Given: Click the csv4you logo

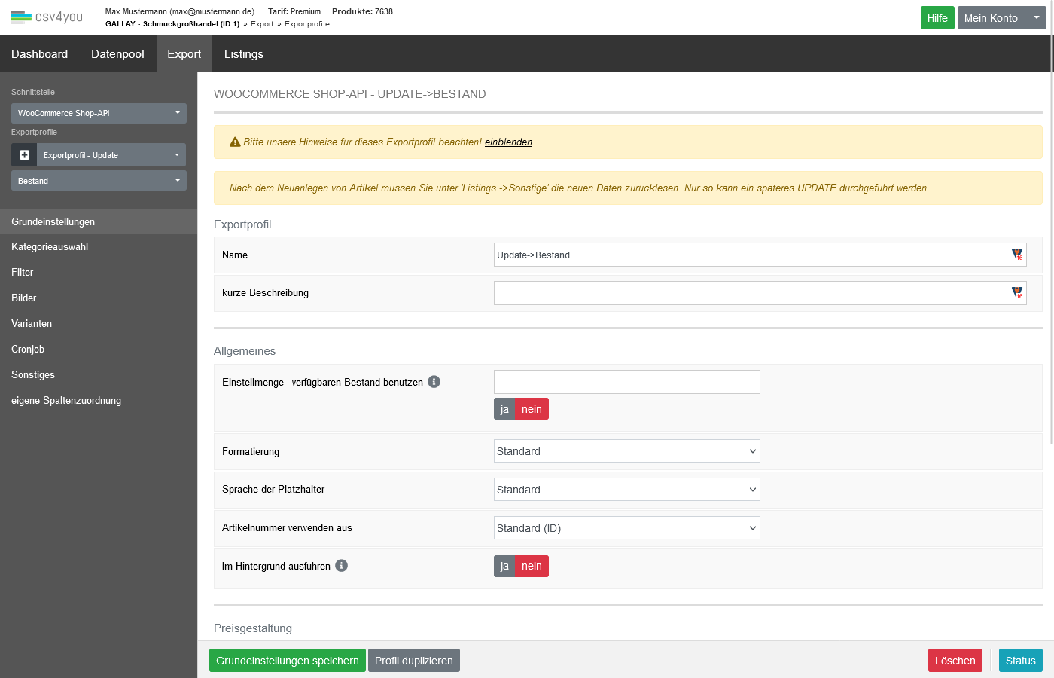Looking at the screenshot, I should click(47, 17).
